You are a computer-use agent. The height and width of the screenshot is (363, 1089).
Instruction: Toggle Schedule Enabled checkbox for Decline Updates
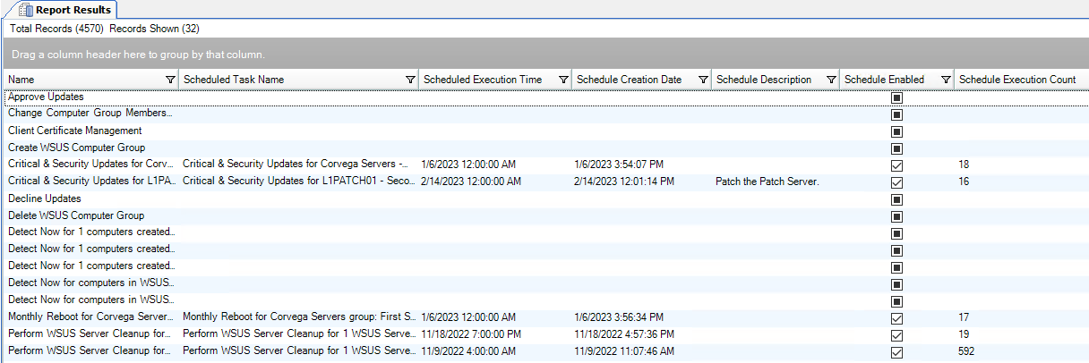[896, 199]
